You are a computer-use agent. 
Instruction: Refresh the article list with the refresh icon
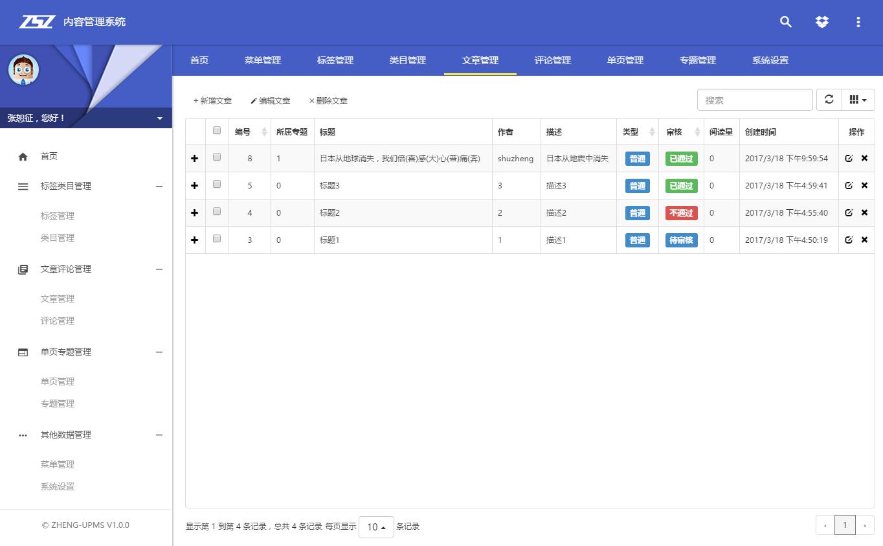tap(829, 99)
